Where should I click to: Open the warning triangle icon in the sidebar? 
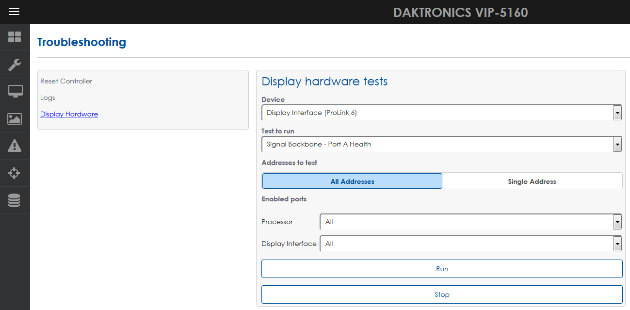point(15,146)
